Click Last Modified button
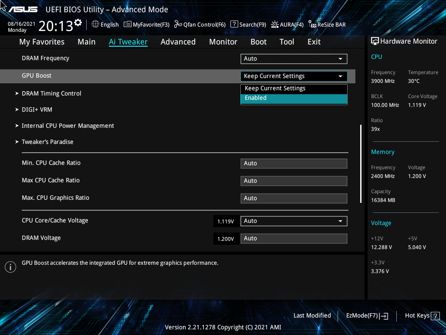This screenshot has height=335, width=446. tap(312, 316)
